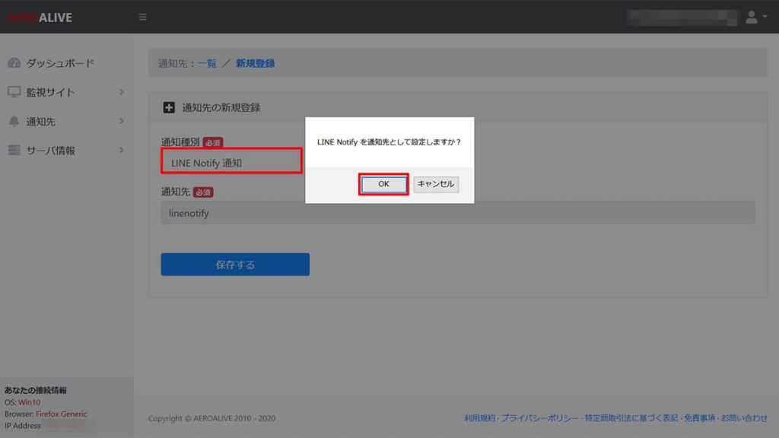Expand the サーバ情報 chevron

click(121, 150)
